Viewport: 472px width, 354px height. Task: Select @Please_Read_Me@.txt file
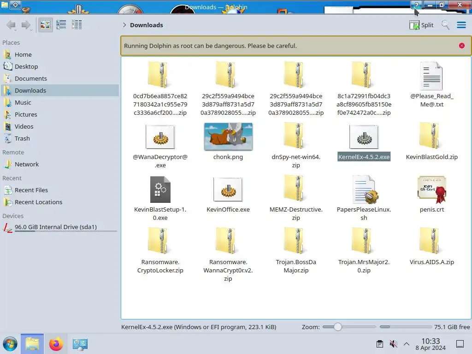pyautogui.click(x=431, y=85)
